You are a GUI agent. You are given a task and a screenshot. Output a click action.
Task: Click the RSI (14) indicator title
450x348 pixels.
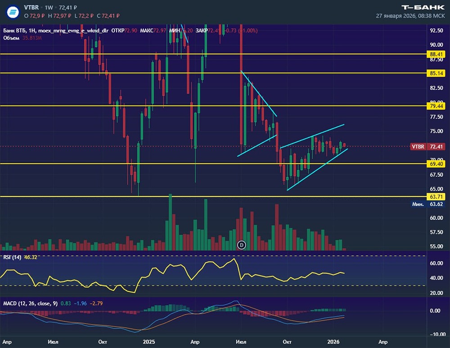(x=12, y=257)
